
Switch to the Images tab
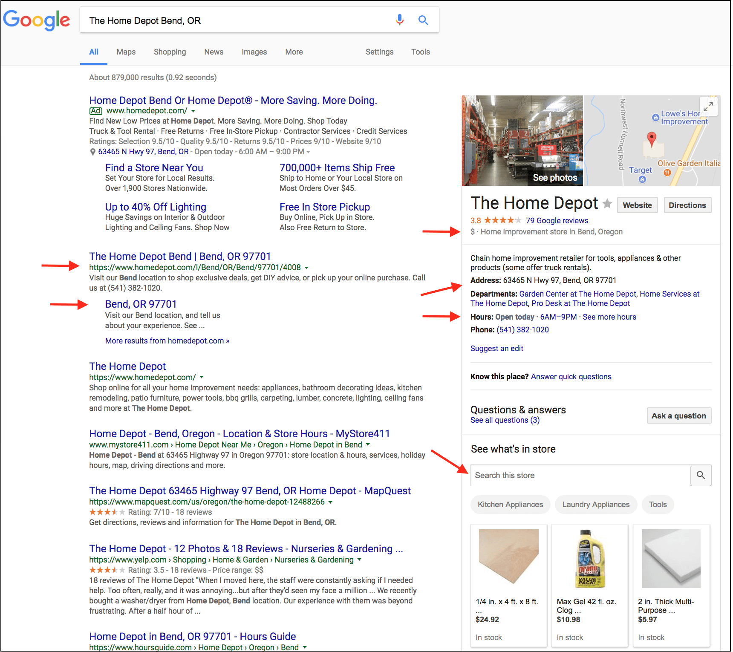[254, 52]
